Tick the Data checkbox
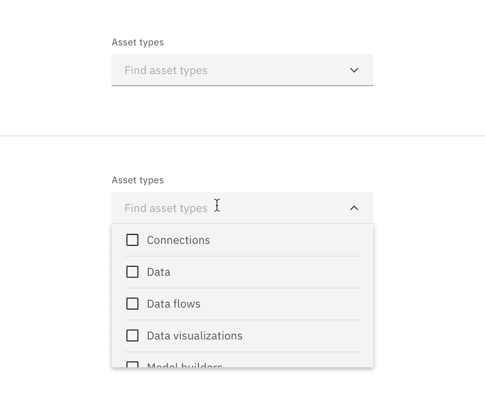 [x=133, y=272]
